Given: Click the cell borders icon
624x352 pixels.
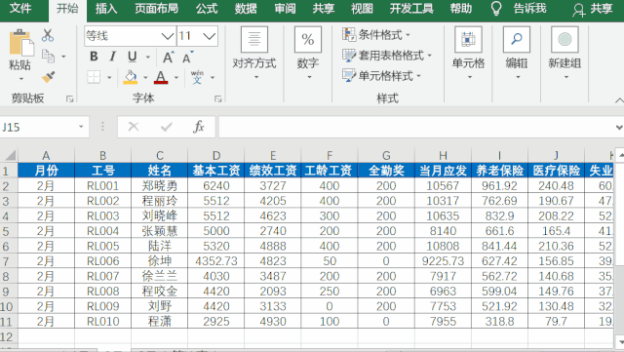Looking at the screenshot, I should (x=94, y=77).
